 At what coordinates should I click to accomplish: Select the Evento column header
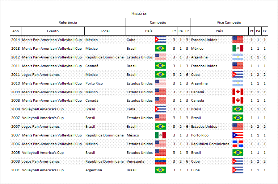[x=53, y=31]
